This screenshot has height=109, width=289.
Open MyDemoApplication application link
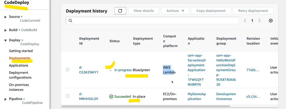[x=197, y=96]
